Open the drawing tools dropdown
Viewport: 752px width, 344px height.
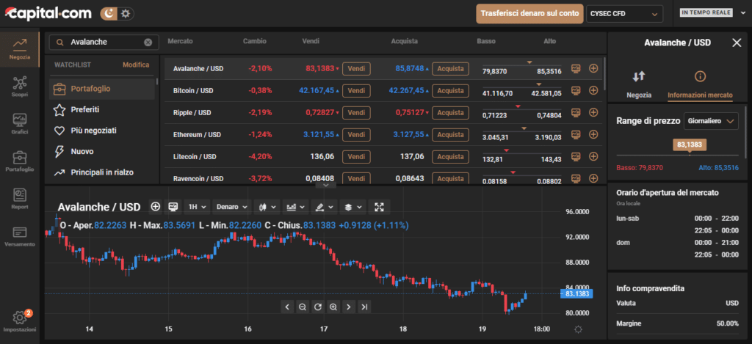324,207
